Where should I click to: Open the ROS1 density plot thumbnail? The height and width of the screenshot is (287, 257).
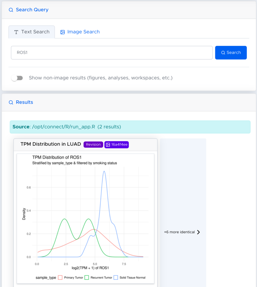pos(85,219)
